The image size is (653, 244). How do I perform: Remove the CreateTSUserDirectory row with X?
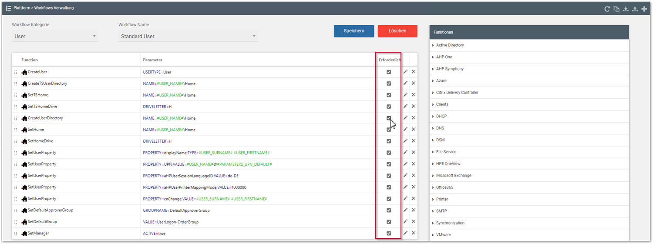point(414,83)
